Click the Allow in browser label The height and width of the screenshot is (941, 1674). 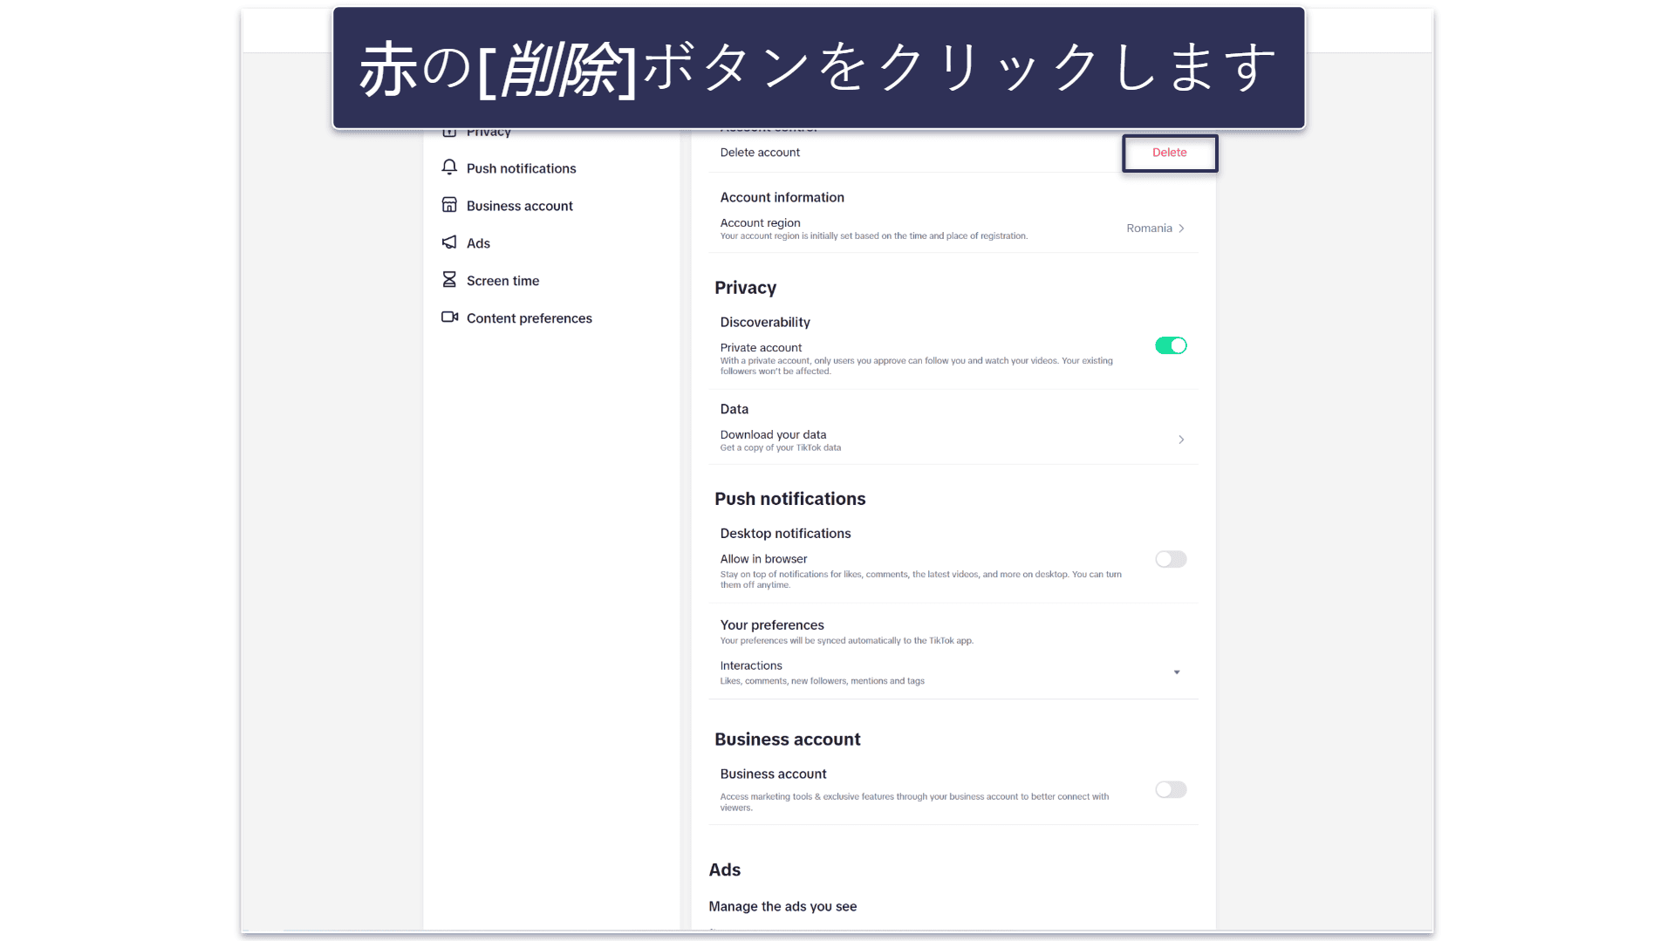pos(763,559)
